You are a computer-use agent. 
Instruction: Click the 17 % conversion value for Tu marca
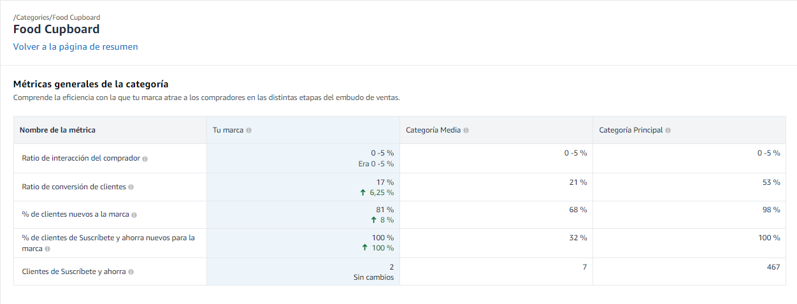[385, 182]
